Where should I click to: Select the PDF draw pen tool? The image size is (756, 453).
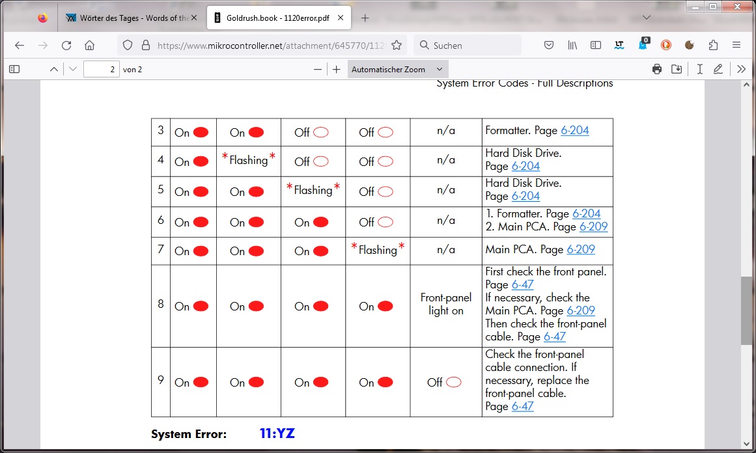pos(718,70)
